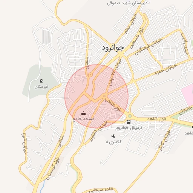The image size is (193, 193).
Task: Click the مسجد جامع place label
Action: 84,119
